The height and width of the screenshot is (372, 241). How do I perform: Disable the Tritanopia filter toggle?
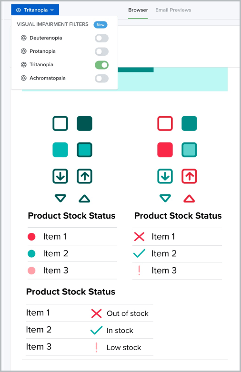click(x=101, y=65)
